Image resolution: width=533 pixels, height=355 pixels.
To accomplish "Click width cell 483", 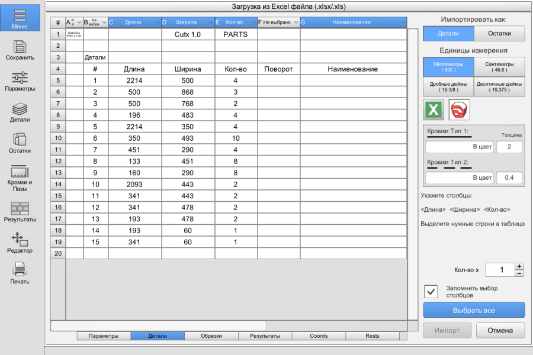I will tap(188, 115).
